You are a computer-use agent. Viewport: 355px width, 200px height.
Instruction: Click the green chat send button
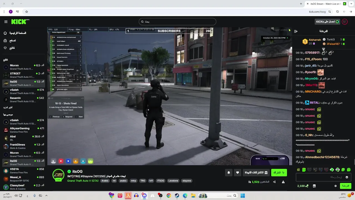tap(346, 186)
